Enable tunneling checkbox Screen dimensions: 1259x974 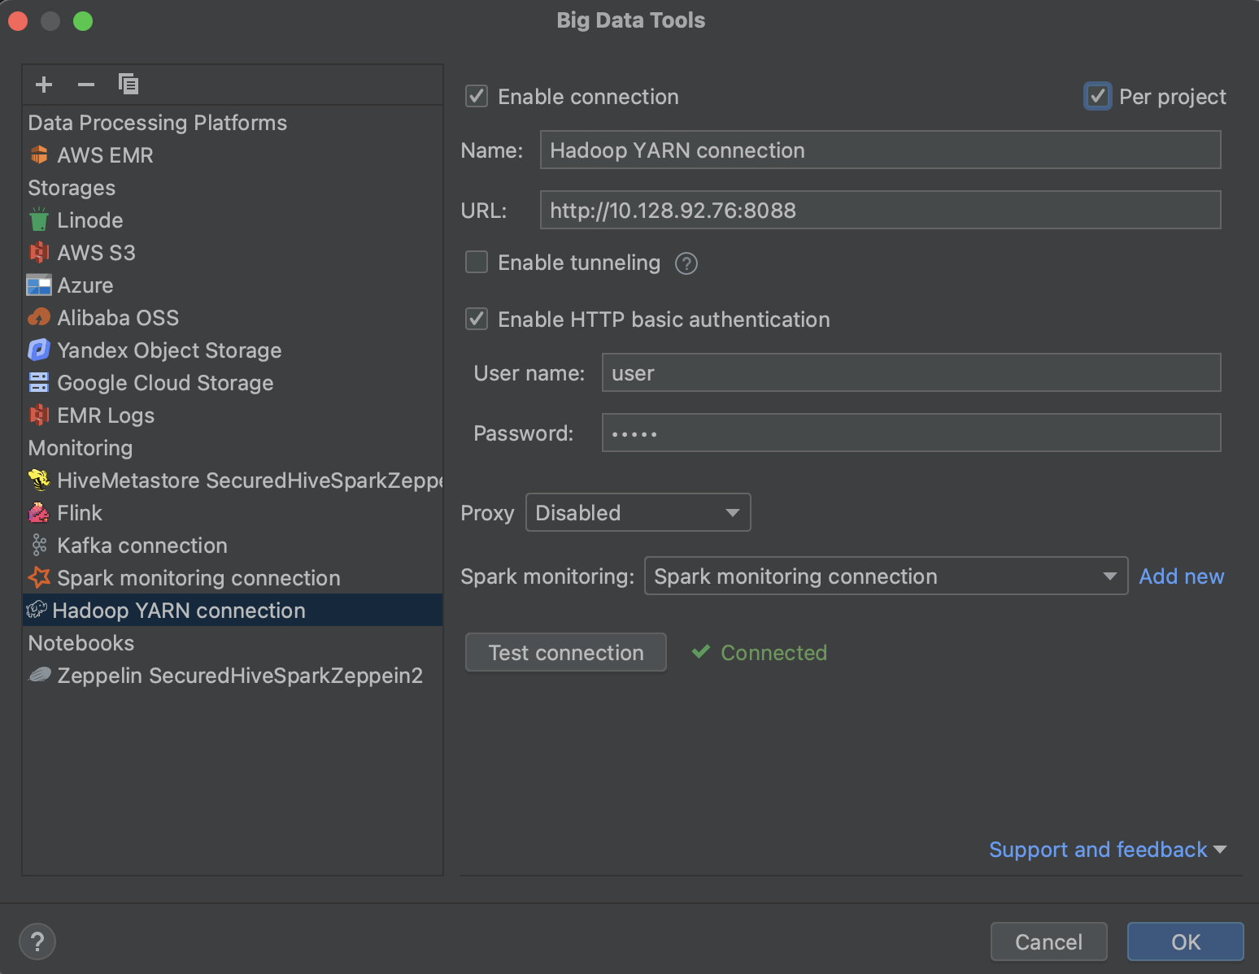[x=476, y=262]
